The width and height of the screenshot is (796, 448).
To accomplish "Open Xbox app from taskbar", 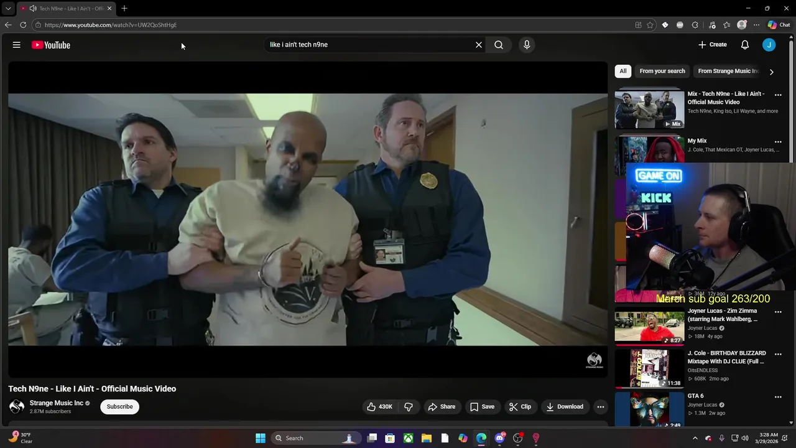I will click(408, 438).
